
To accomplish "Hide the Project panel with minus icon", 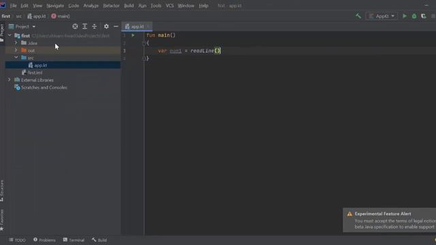I will (116, 27).
